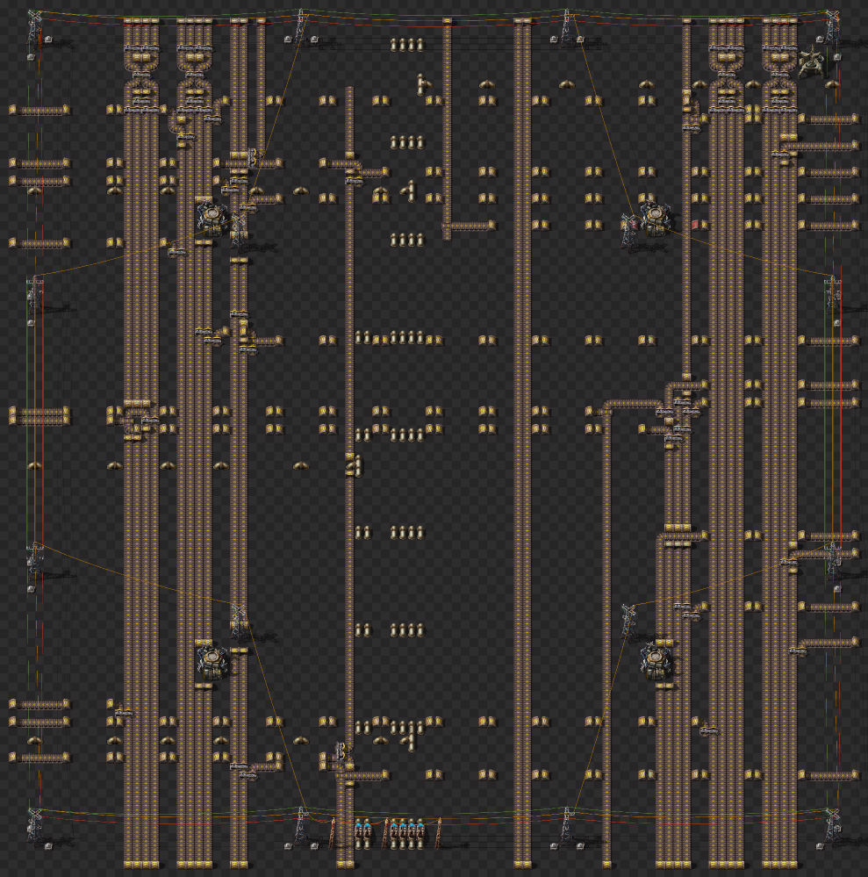Click the brown medium pole left of the pumps
This screenshot has width=868, height=877.
click(x=333, y=831)
